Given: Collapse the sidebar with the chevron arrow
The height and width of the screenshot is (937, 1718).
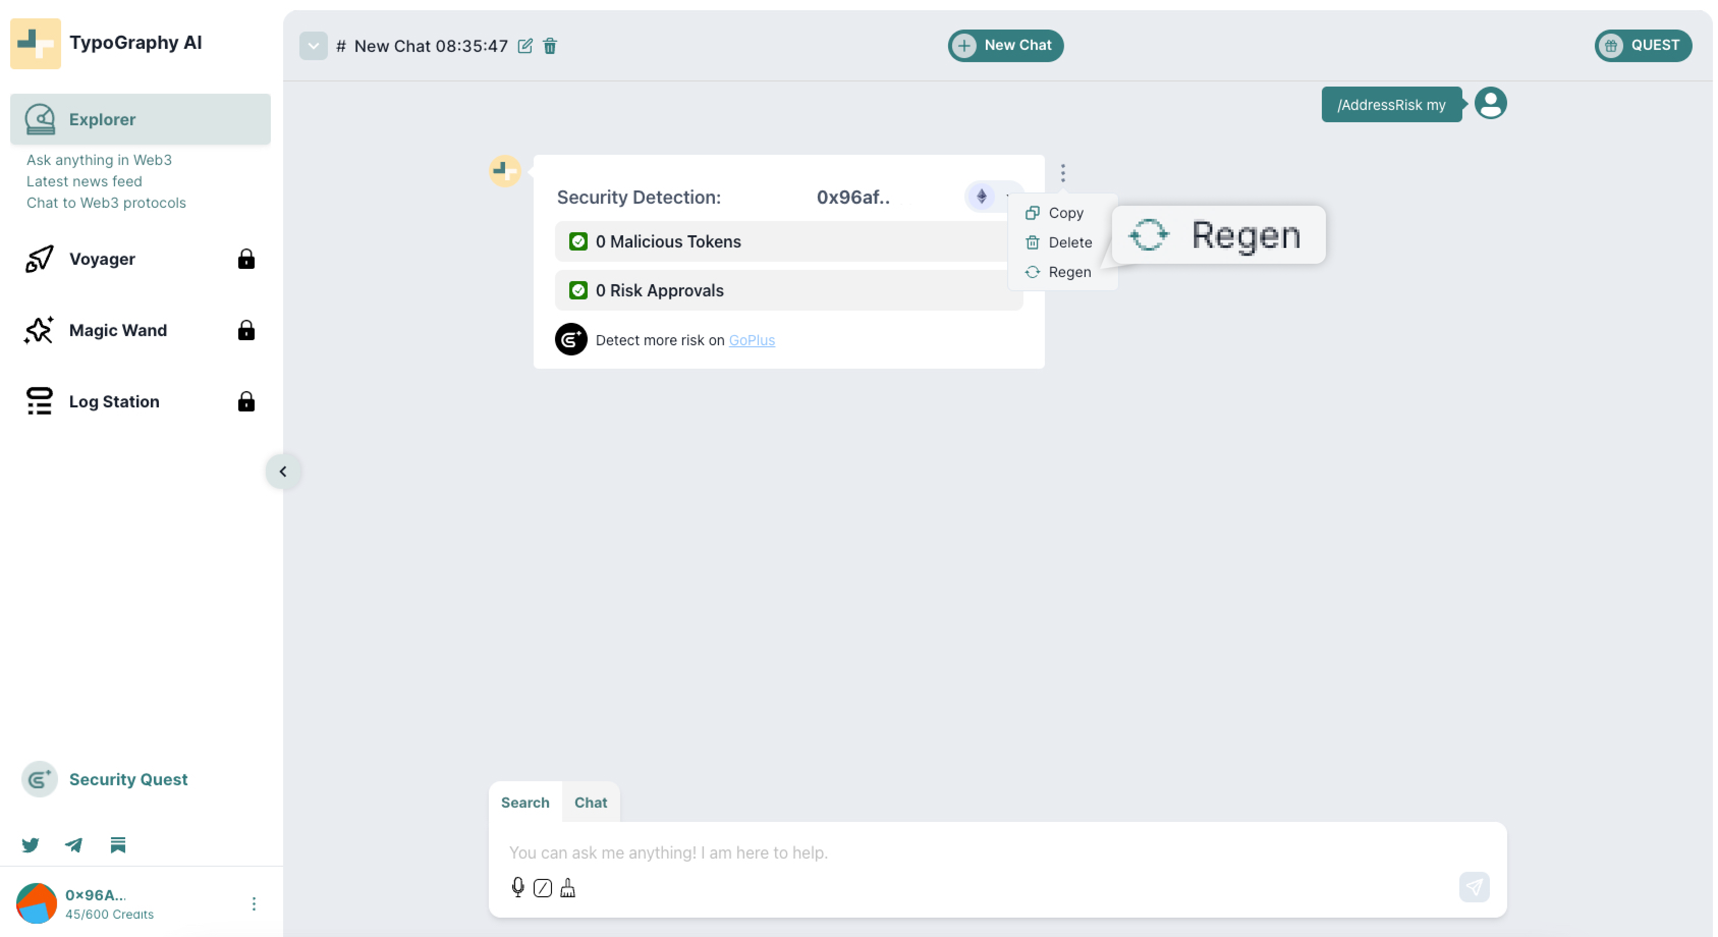Looking at the screenshot, I should tap(283, 472).
